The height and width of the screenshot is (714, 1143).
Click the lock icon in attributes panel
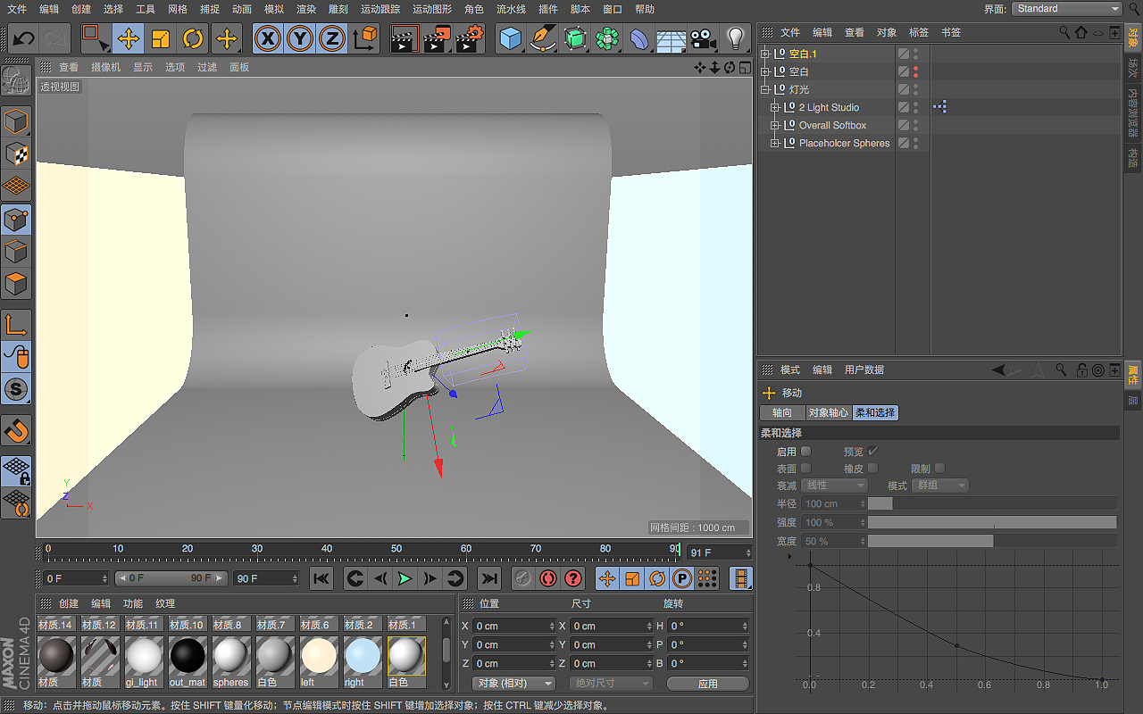(1081, 369)
